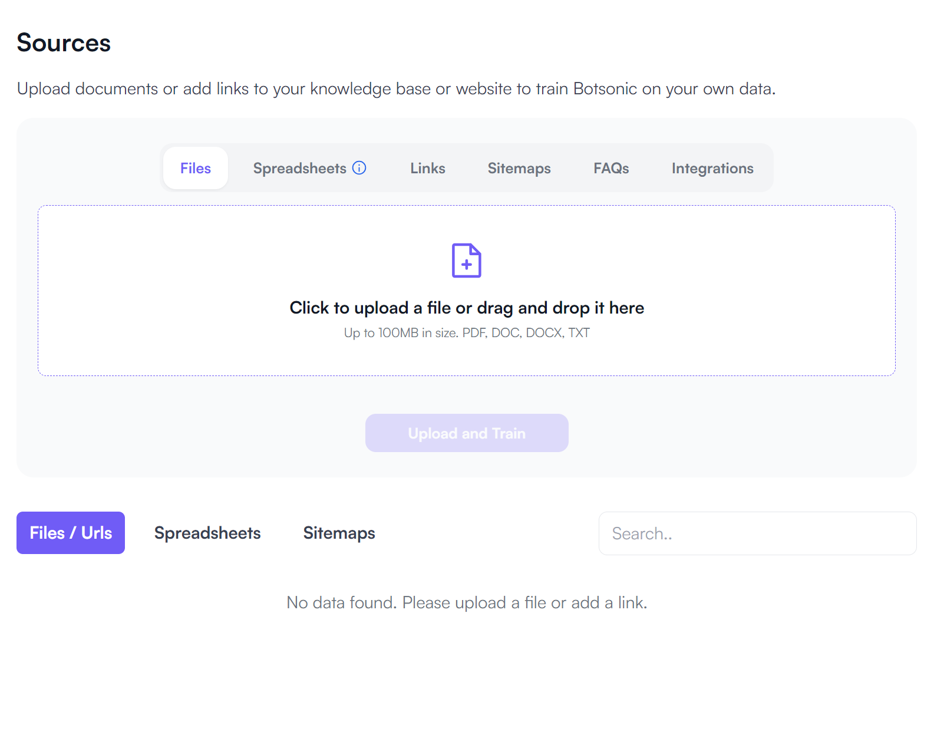Click the 100MB size limit text

point(466,332)
